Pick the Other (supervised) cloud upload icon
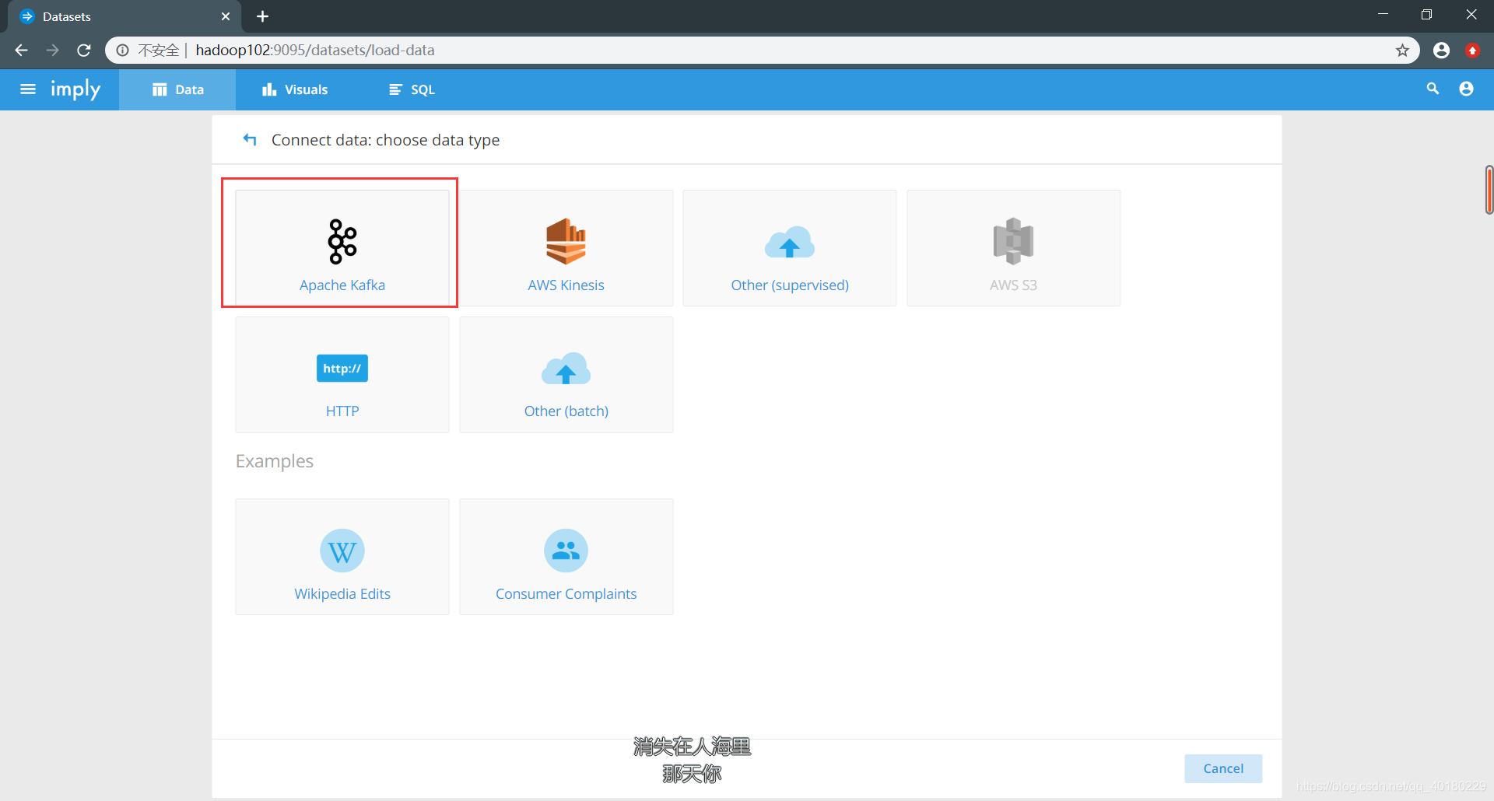This screenshot has height=801, width=1494. pyautogui.click(x=790, y=243)
